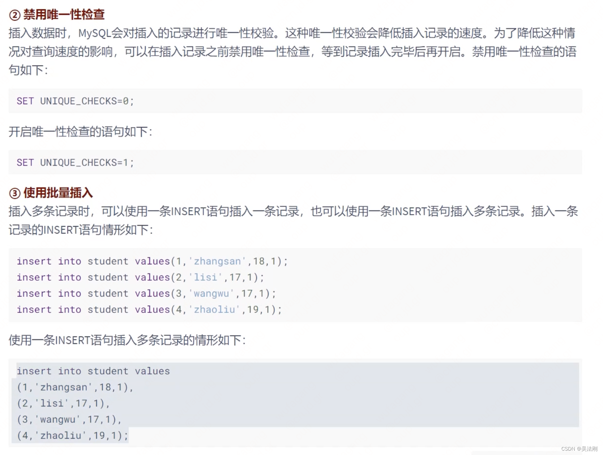
Task: Click the insert statement containing 'wangwu' values(3,...)
Action: (146, 293)
